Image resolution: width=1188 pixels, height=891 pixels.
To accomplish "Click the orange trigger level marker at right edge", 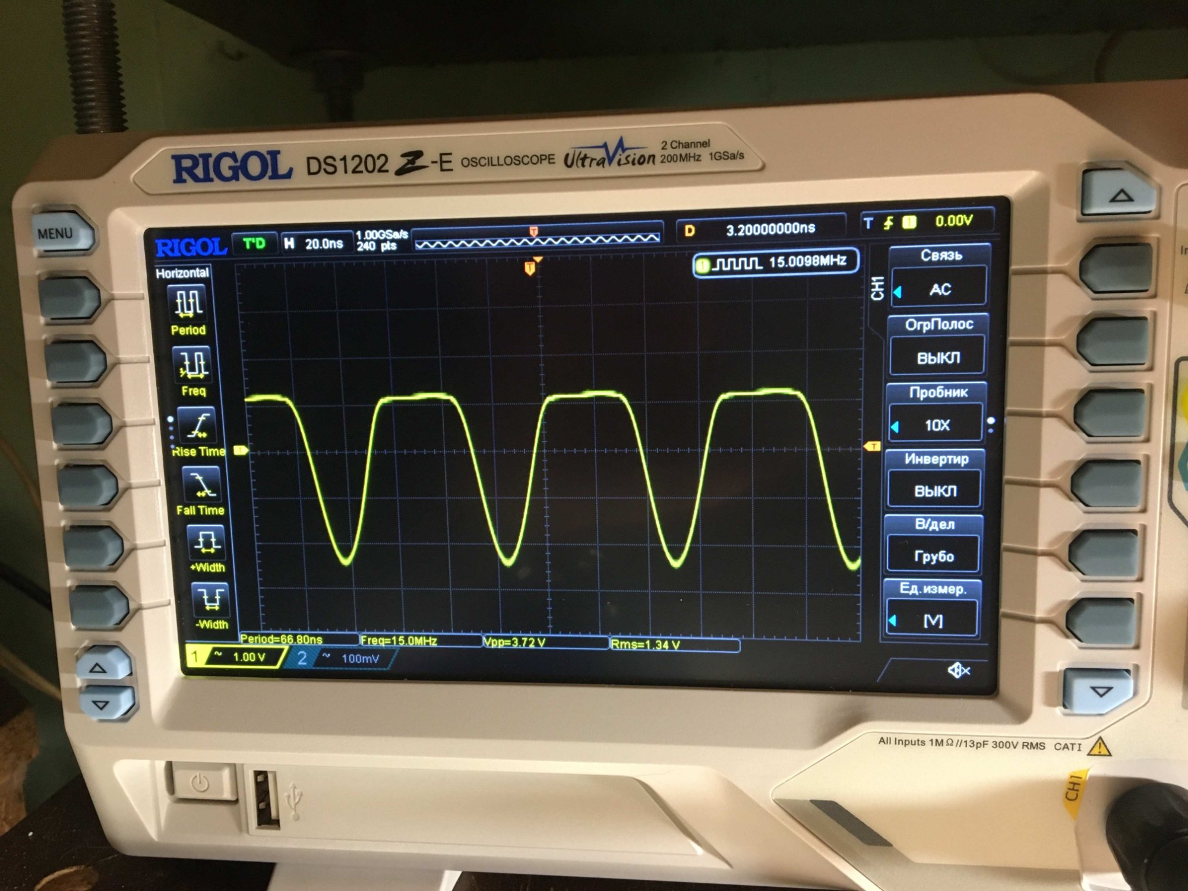I will [872, 446].
